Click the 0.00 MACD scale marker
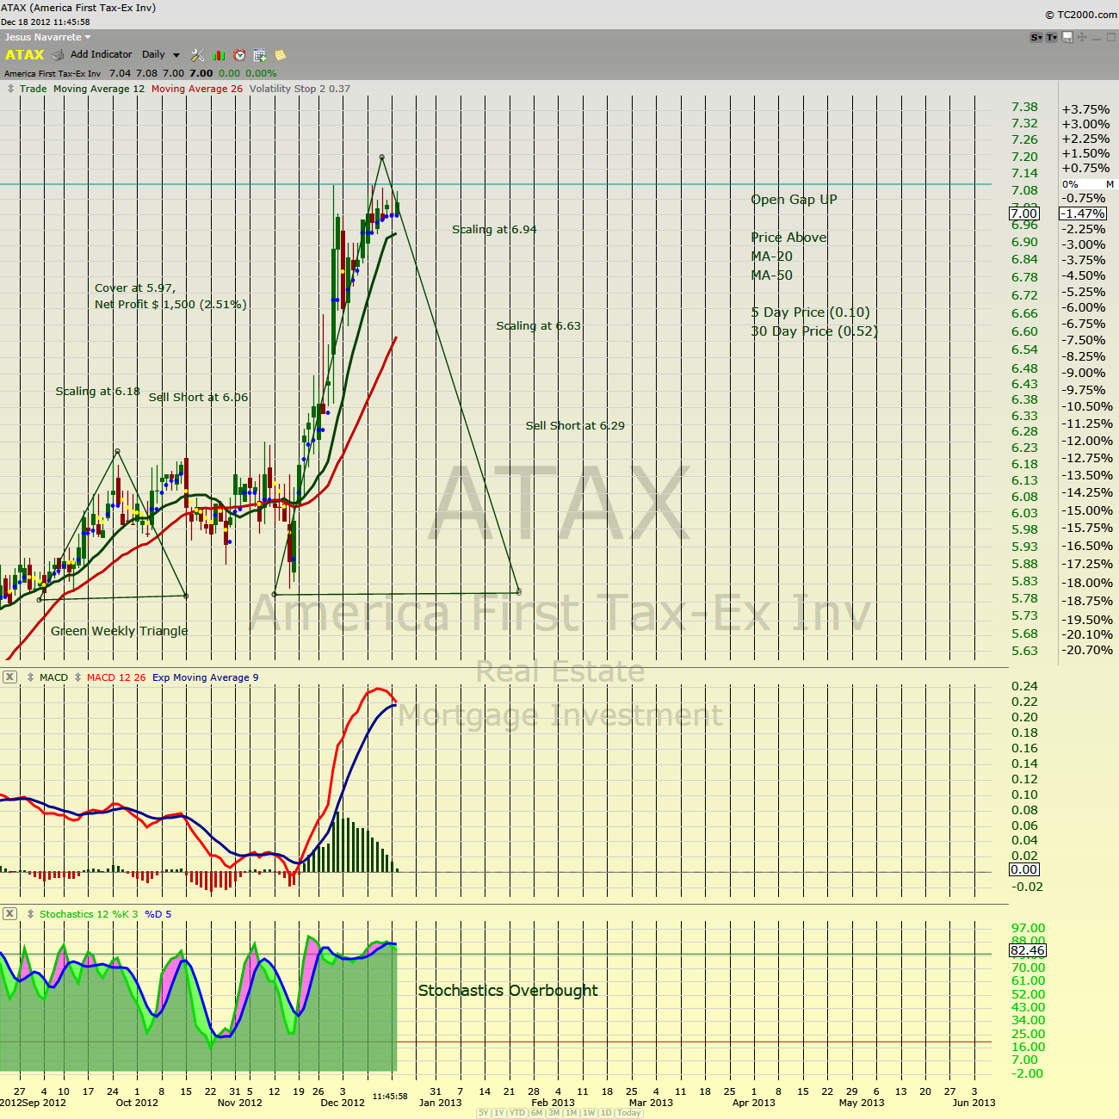 tap(1024, 869)
